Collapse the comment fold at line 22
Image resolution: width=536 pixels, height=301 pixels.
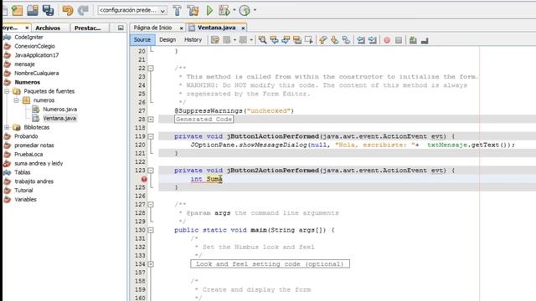151,69
